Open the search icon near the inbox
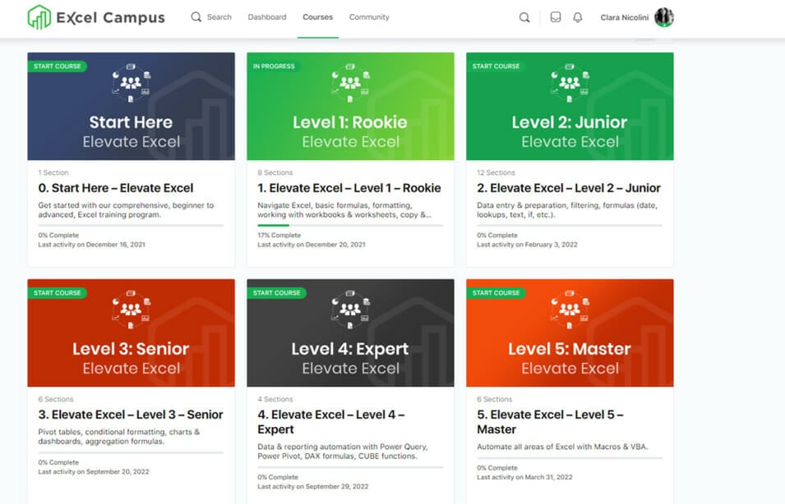The image size is (785, 504). (524, 18)
